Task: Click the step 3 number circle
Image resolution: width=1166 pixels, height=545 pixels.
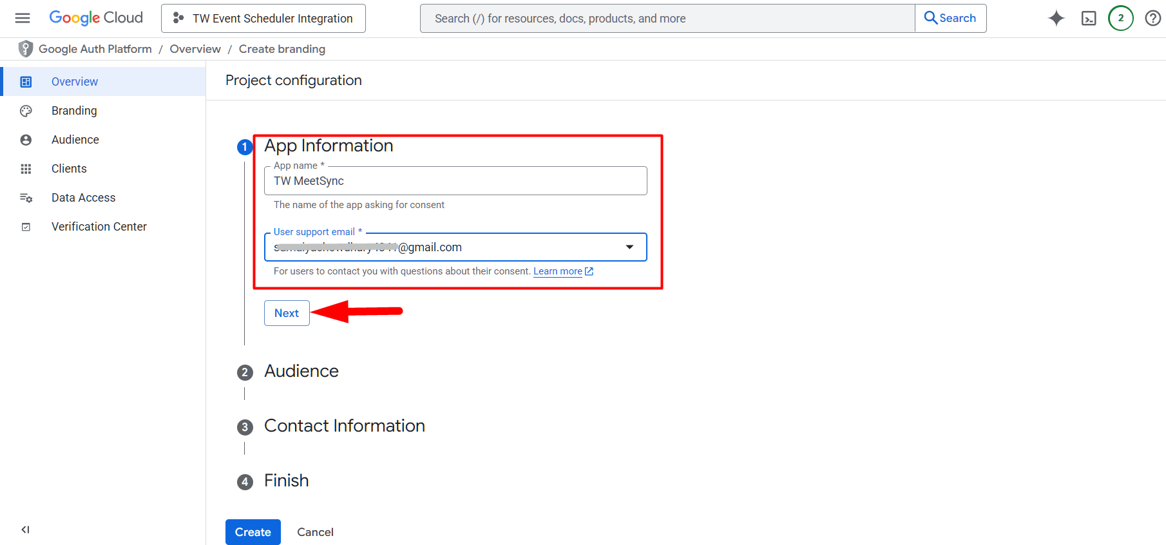Action: (x=245, y=427)
